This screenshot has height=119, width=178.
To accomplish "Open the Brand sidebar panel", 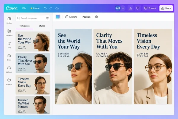I will click(9, 57).
